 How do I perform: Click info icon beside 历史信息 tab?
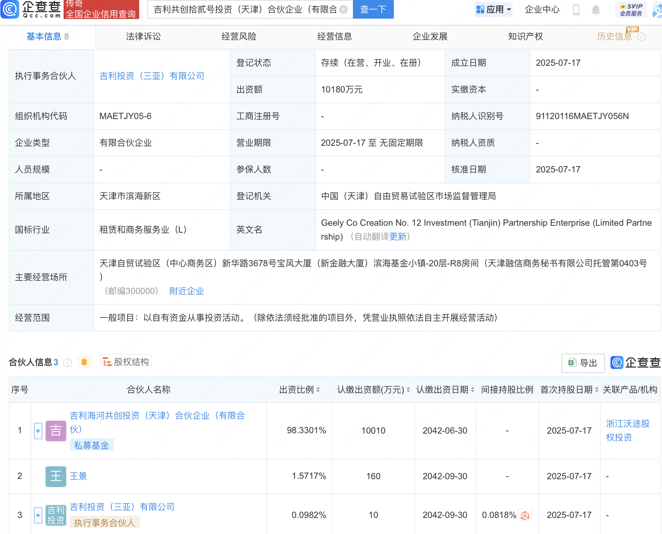[x=642, y=37]
